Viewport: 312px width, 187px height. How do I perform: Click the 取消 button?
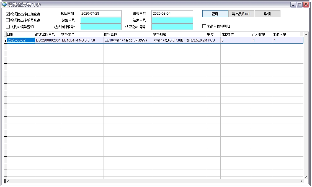pyautogui.click(x=267, y=14)
